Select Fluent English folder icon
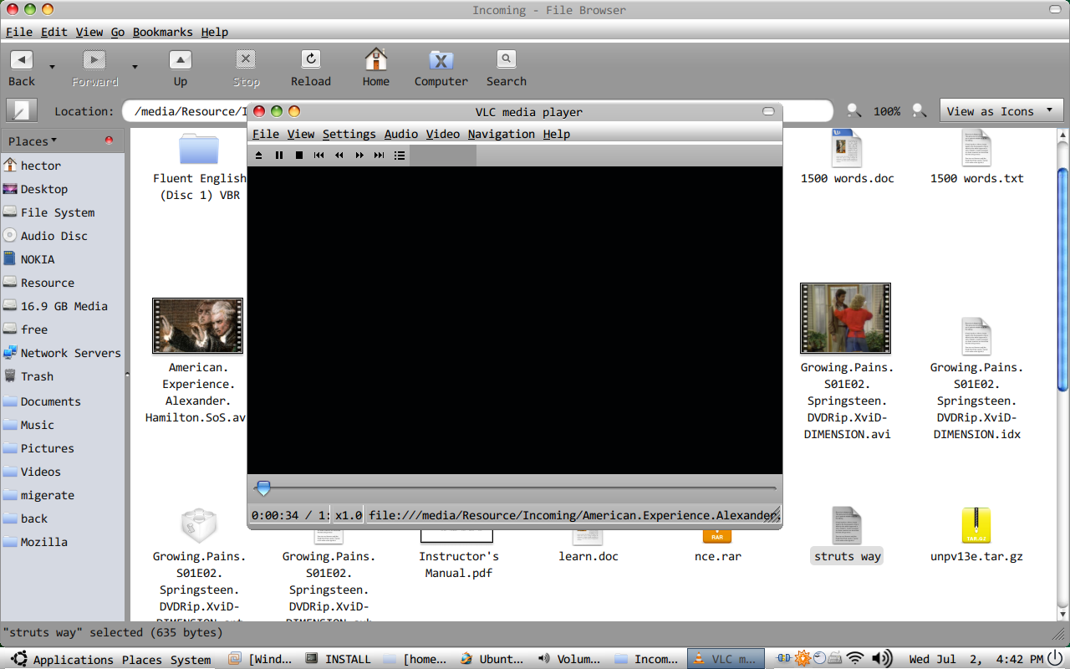This screenshot has width=1070, height=669. [x=199, y=149]
